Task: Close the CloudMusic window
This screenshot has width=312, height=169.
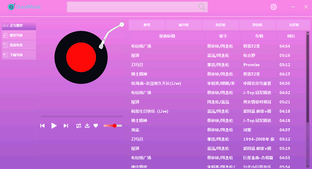Action: click(306, 7)
